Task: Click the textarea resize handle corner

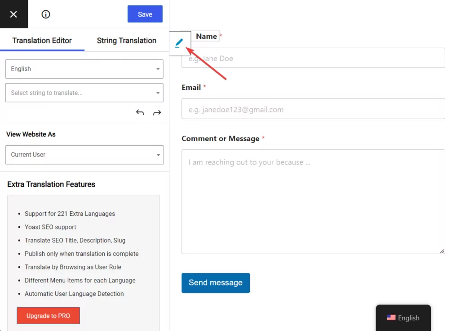Action: coord(442,251)
